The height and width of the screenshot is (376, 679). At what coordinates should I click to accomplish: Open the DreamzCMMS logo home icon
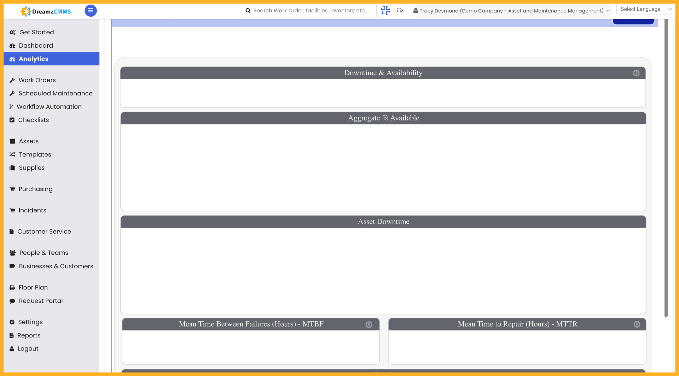point(45,11)
